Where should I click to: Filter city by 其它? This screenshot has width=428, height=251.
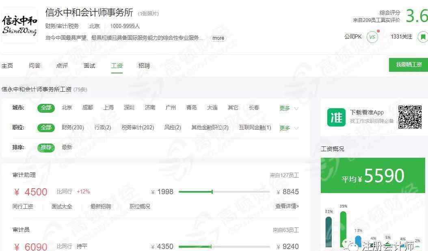[233, 107]
